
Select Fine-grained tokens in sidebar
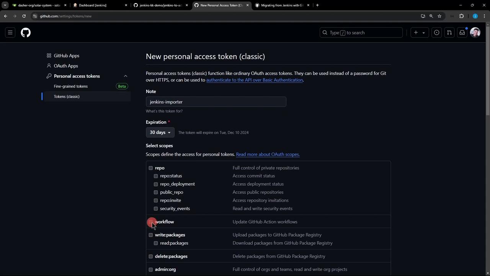click(71, 86)
